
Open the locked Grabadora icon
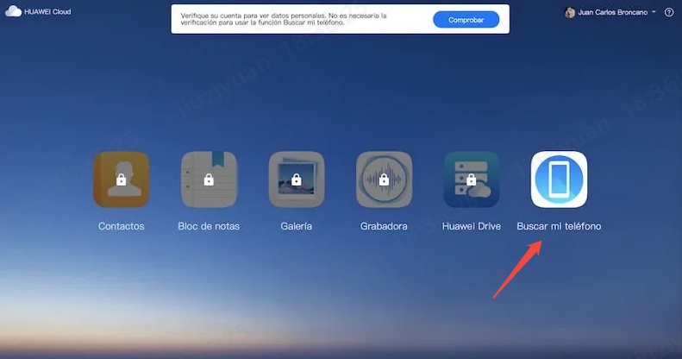pyautogui.click(x=384, y=179)
